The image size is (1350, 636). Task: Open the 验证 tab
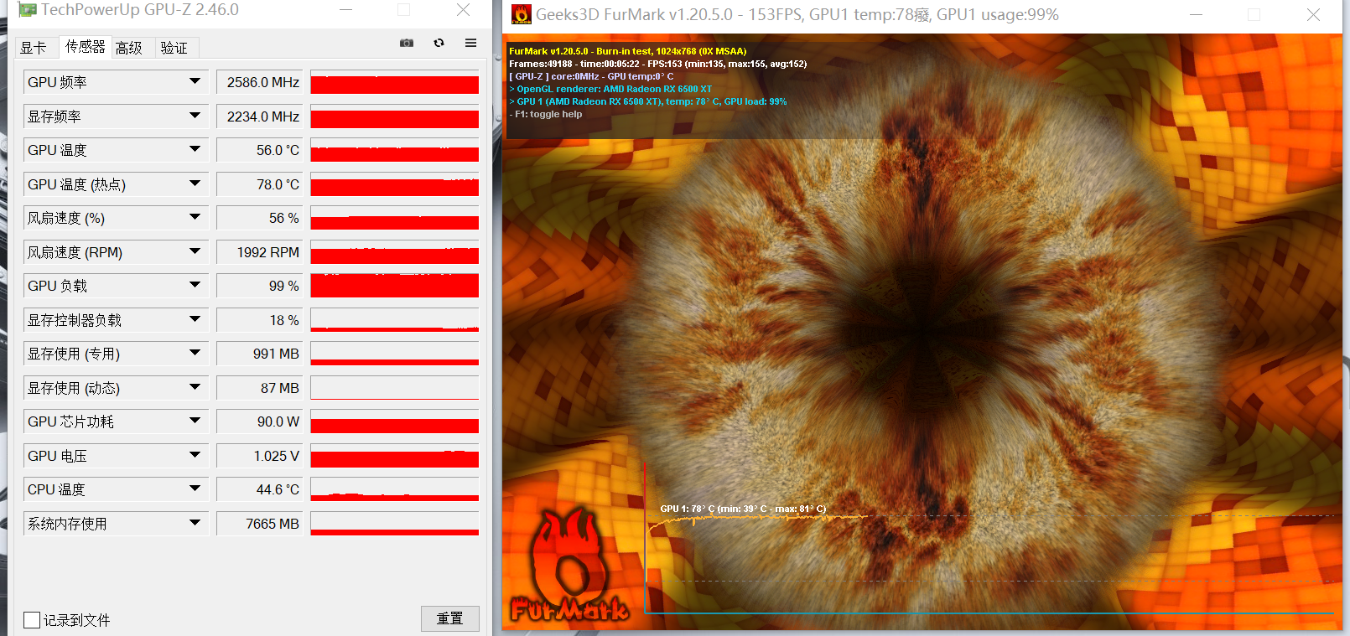[174, 48]
